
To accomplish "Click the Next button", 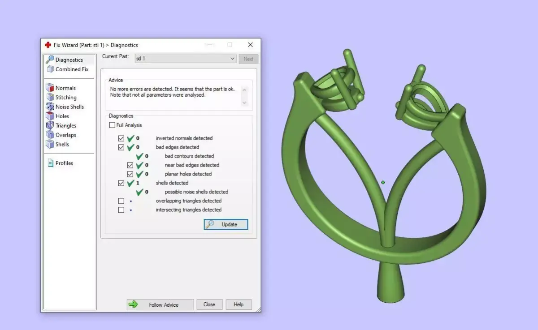I will pos(248,59).
